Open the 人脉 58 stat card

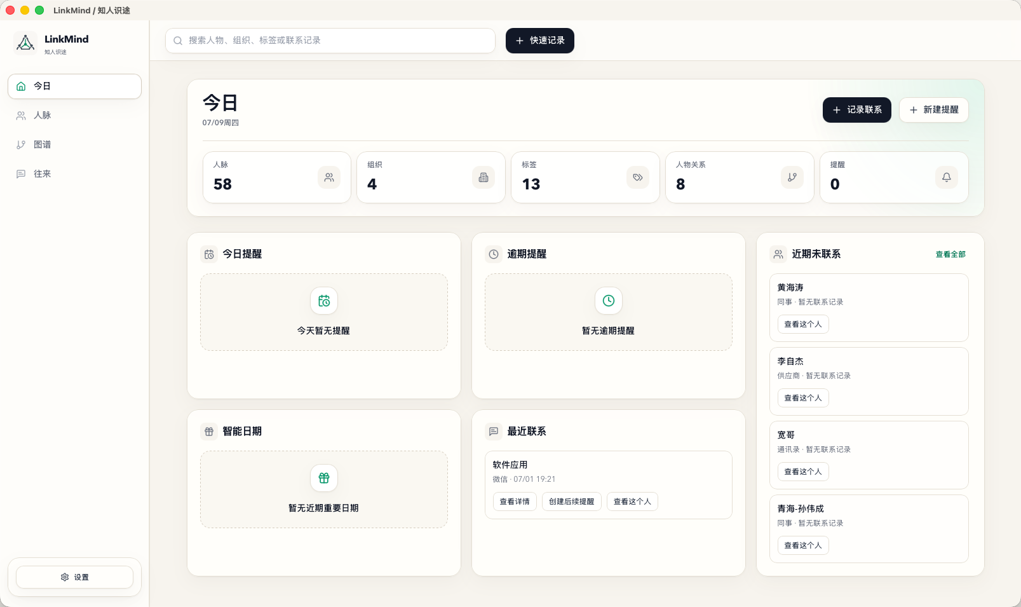[277, 177]
